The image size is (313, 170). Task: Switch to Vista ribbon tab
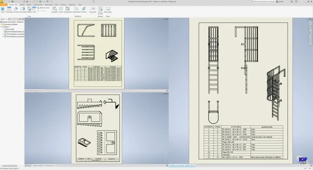57,5
